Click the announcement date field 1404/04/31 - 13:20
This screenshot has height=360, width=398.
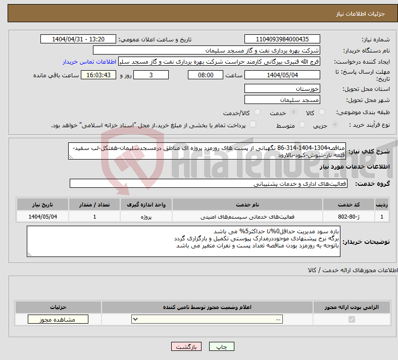pos(78,39)
